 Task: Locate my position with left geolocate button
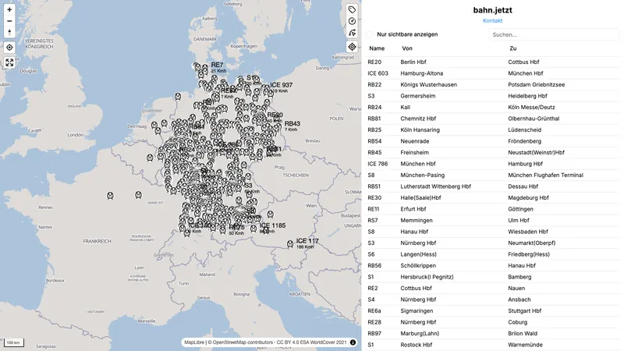9,48
